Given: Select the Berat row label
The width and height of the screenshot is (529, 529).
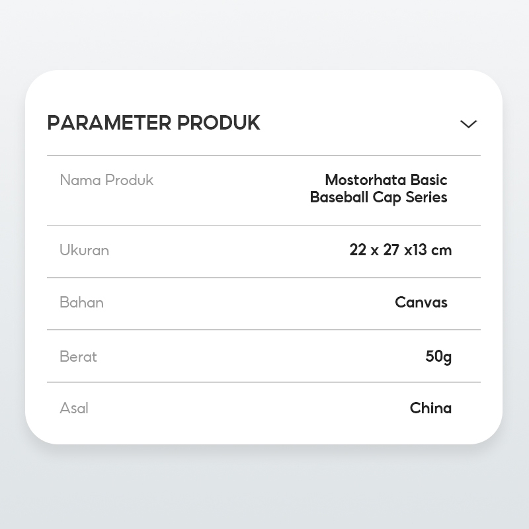Looking at the screenshot, I should tap(78, 356).
